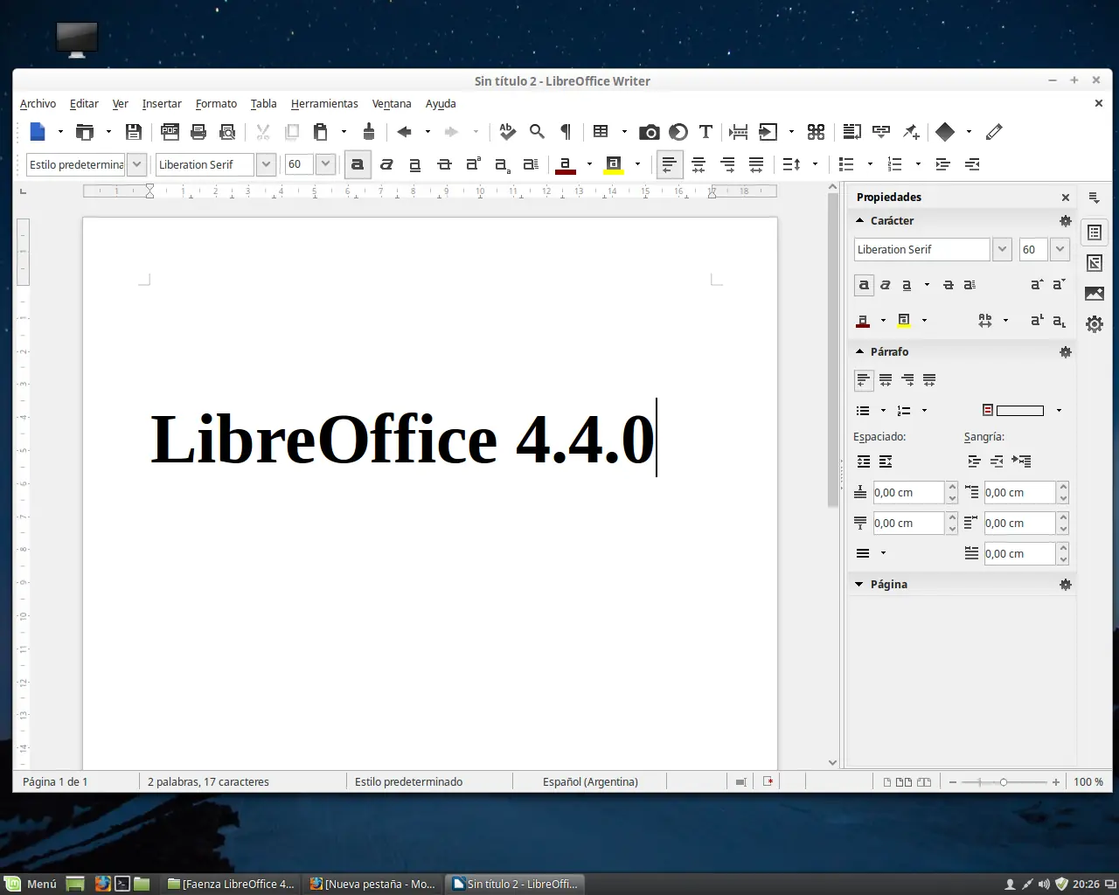1119x895 pixels.
Task: Open the line spacing dropdown arrow
Action: coord(815,164)
